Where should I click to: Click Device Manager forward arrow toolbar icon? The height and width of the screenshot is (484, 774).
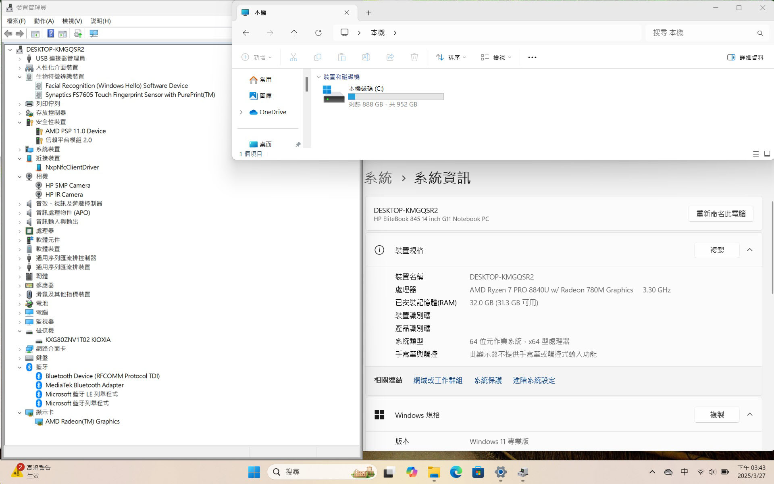19,34
